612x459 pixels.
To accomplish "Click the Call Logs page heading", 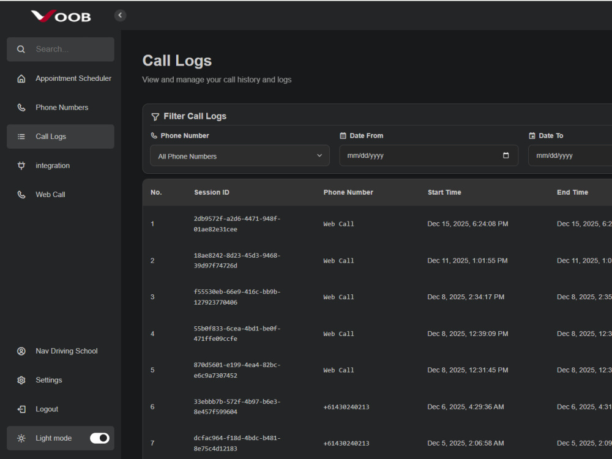I will click(x=177, y=61).
